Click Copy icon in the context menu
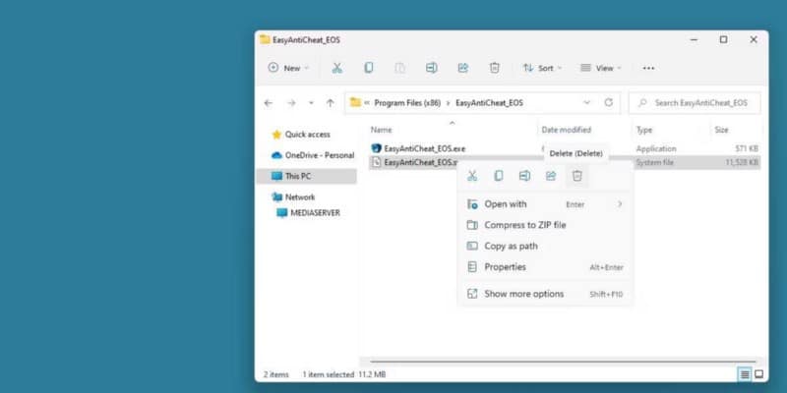This screenshot has height=393, width=787. [x=499, y=176]
